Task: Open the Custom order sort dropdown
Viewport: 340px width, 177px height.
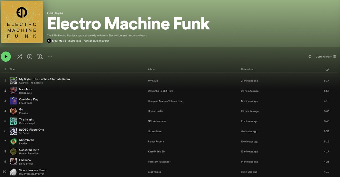Action: (x=326, y=57)
